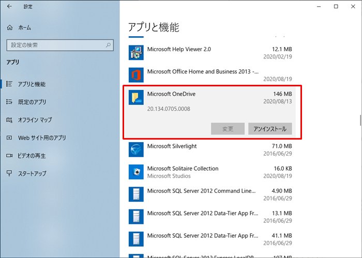Focus the 設定の検索 search box
Image resolution: width=362 pixels, height=258 pixels.
60,45
